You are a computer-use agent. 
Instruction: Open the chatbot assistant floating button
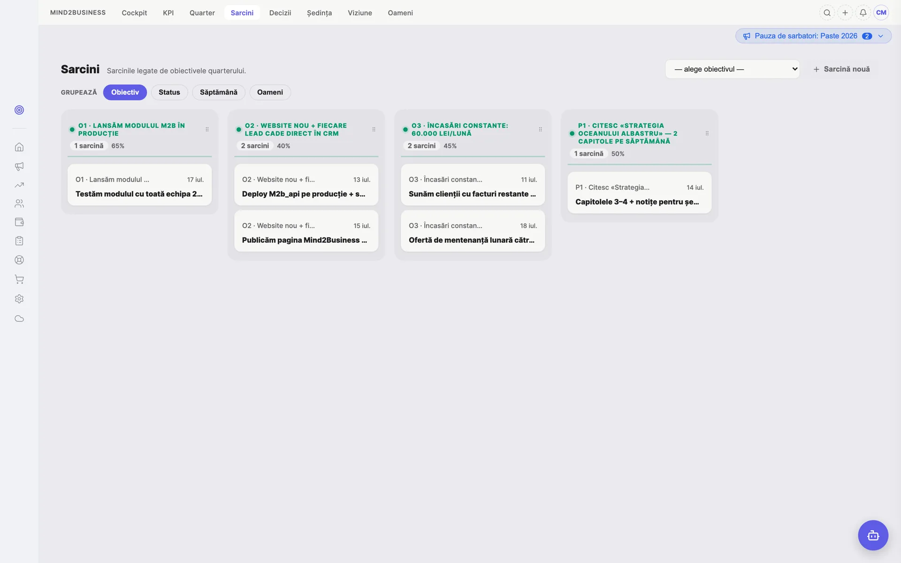[x=873, y=535]
